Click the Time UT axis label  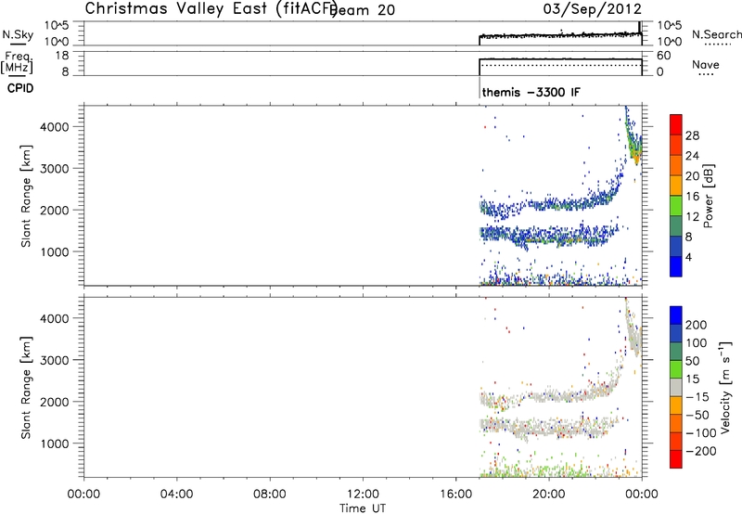tap(363, 508)
